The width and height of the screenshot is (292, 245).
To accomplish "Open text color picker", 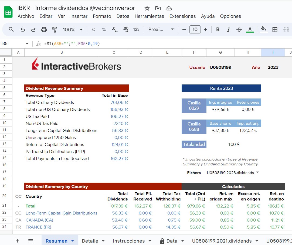I will click(250, 29).
